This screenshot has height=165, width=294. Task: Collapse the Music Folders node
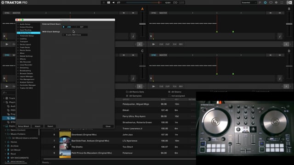pyautogui.click(x=6, y=134)
